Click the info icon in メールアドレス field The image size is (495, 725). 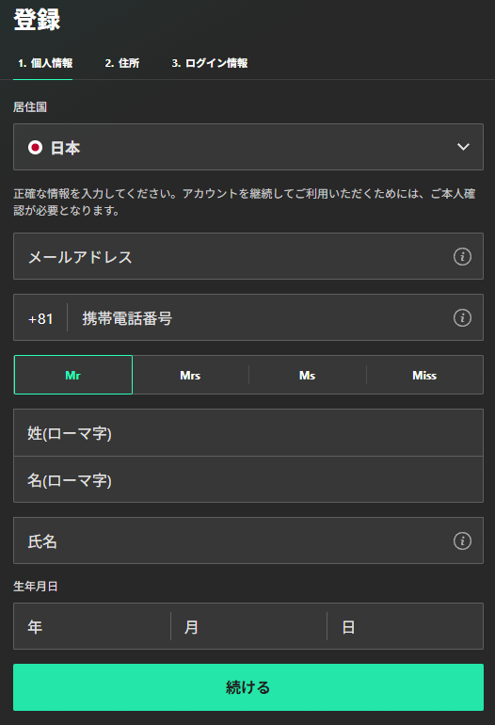(x=462, y=256)
